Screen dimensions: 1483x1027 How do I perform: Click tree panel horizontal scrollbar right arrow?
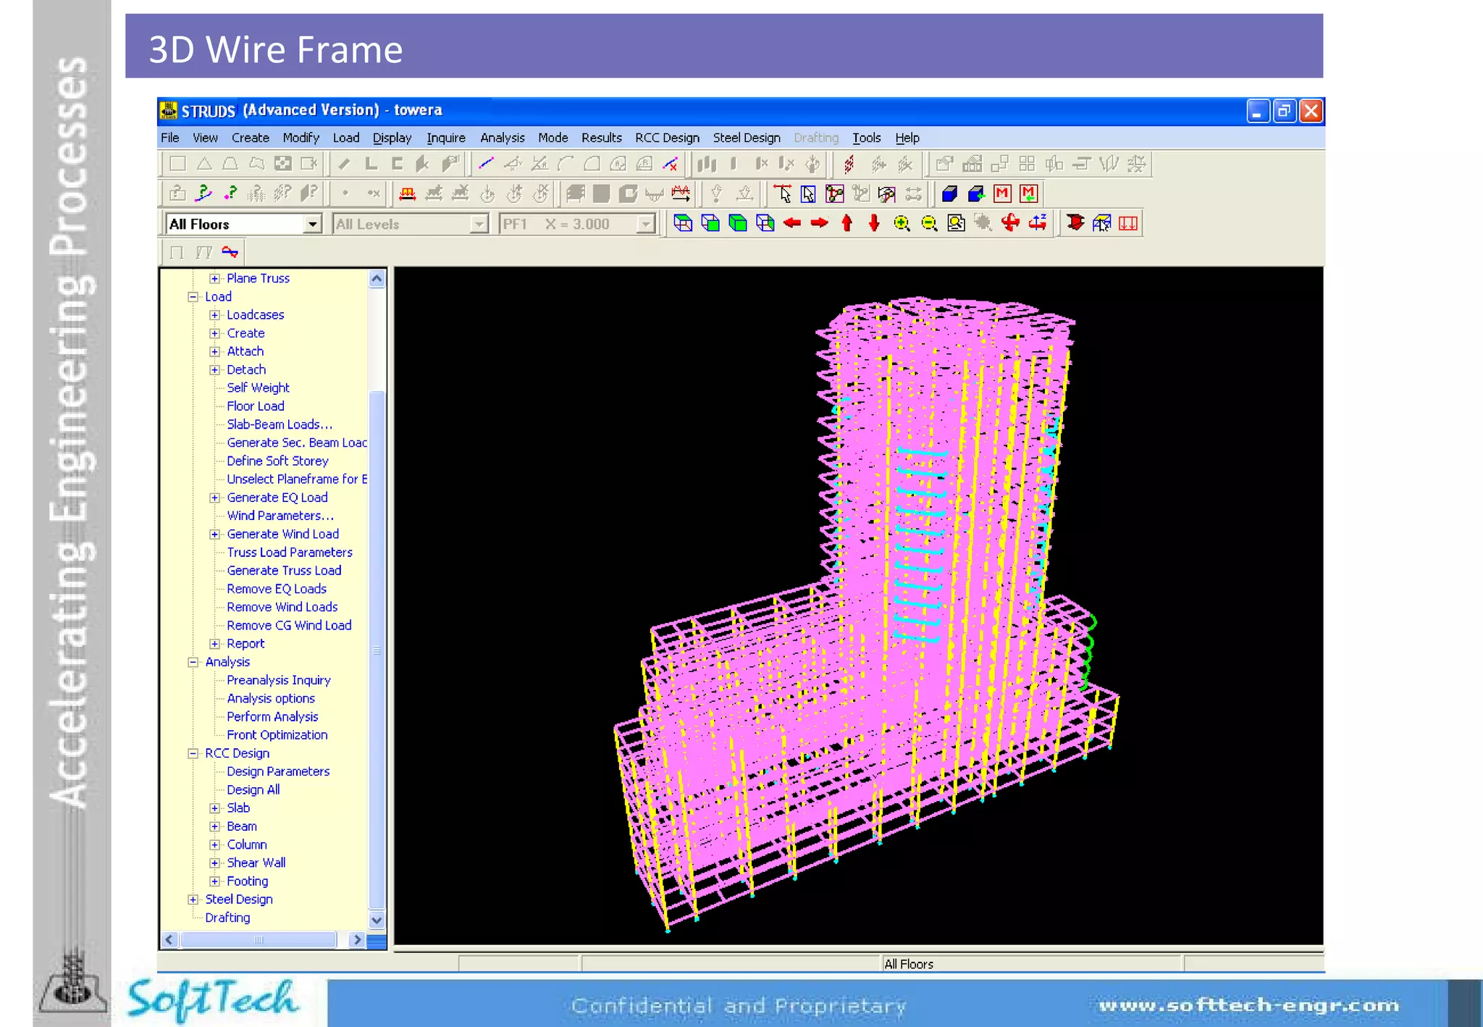[x=356, y=939]
